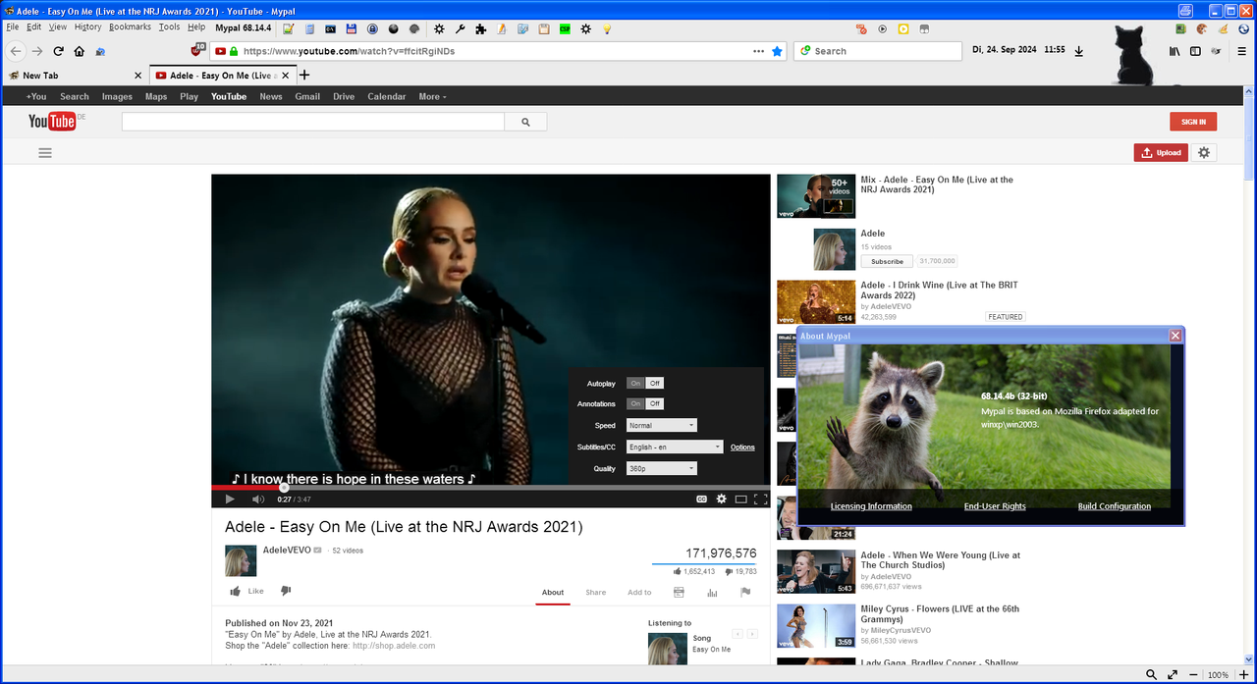Set Annotations to On

point(636,403)
